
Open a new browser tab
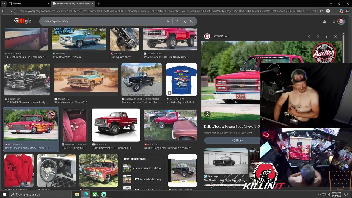pos(99,4)
